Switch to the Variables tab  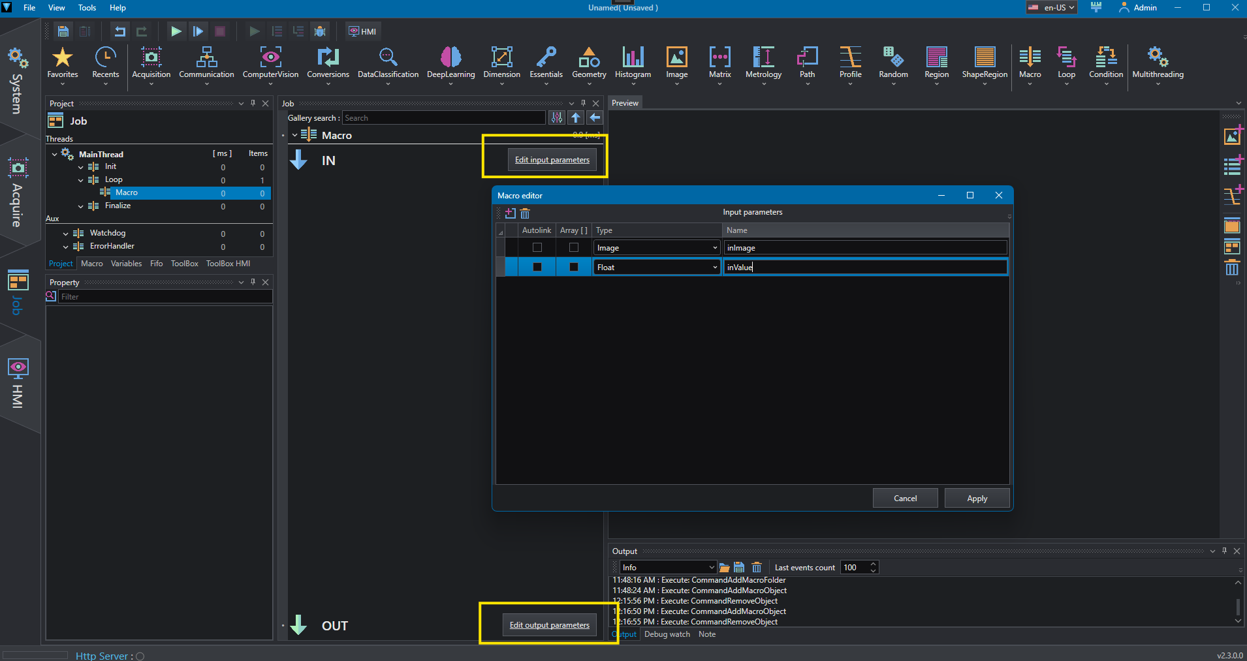(x=126, y=264)
